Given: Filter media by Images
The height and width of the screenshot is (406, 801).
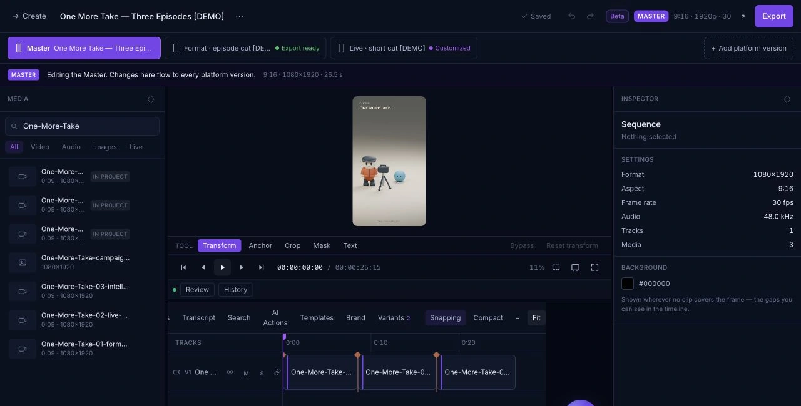Looking at the screenshot, I should click(105, 147).
